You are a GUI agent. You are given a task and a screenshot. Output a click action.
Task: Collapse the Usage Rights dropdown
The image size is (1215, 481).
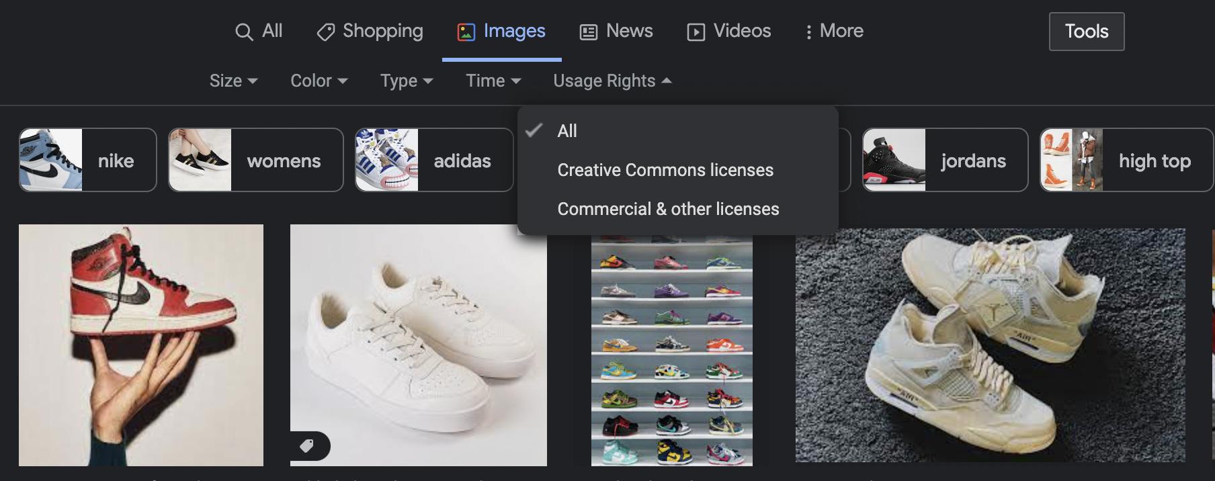[613, 81]
